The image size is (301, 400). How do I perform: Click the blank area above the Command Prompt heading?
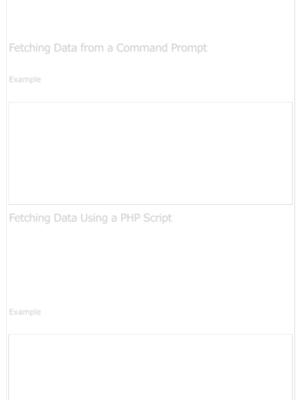pyautogui.click(x=150, y=19)
